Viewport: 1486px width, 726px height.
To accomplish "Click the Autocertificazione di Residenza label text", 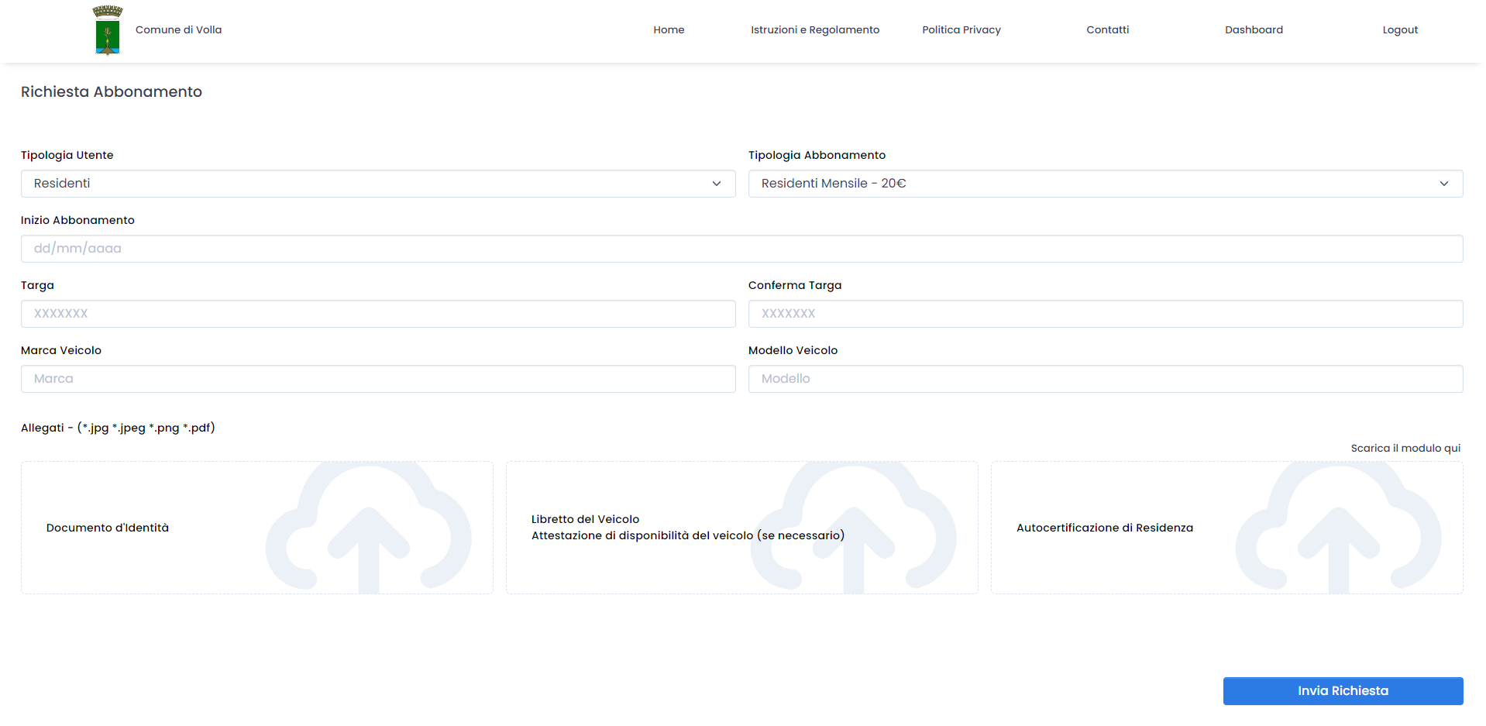I will [1105, 528].
